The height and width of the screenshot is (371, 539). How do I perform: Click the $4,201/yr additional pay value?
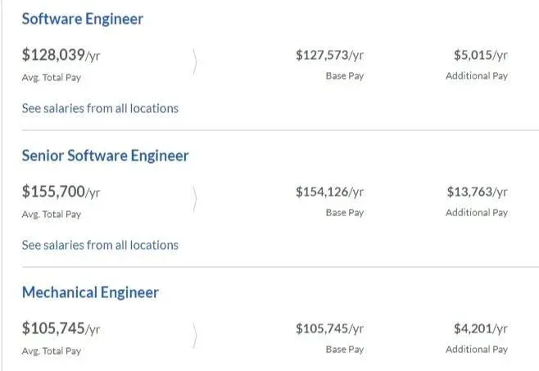click(480, 329)
